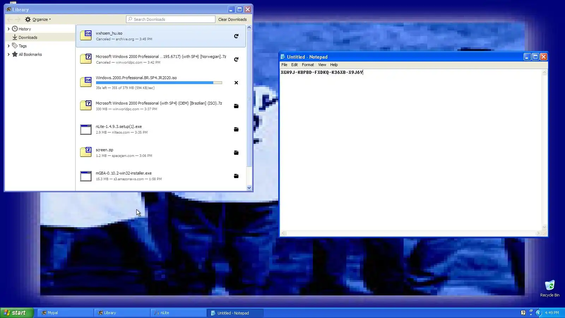Click the Norwegian .7z archive file icon
This screenshot has width=565, height=318.
(86, 59)
